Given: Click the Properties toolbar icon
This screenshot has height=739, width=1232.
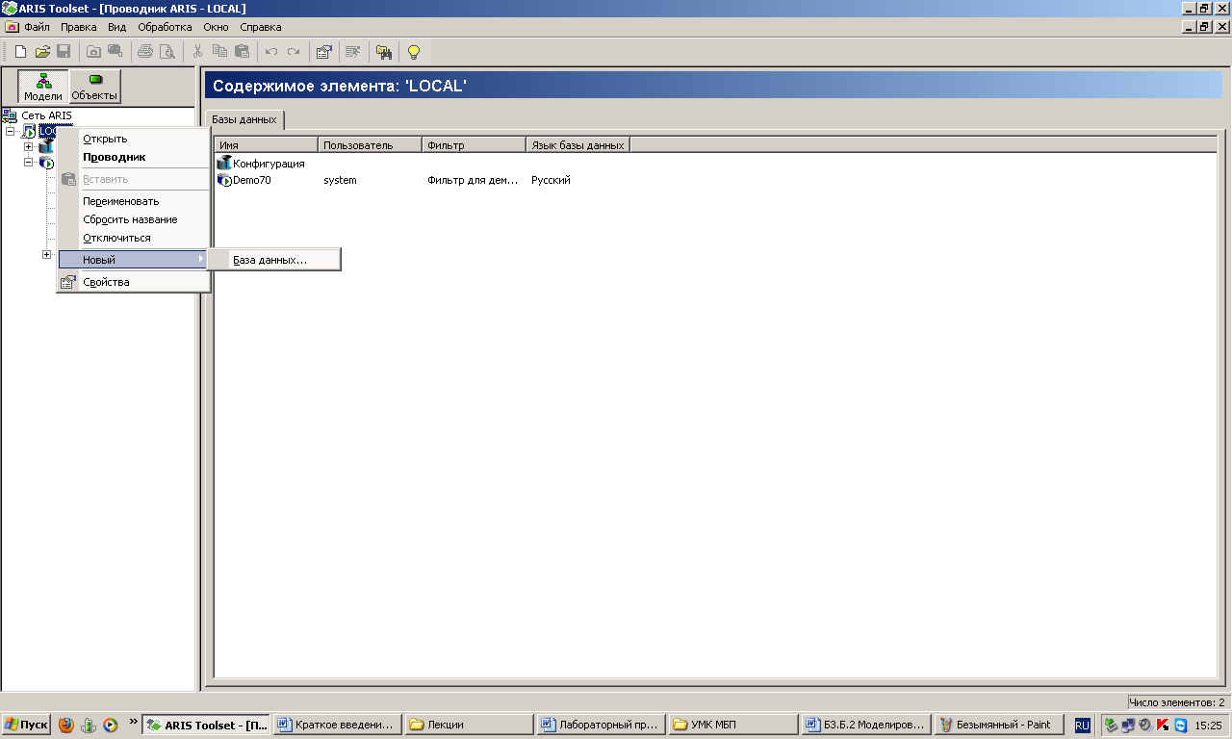Looking at the screenshot, I should [x=324, y=52].
